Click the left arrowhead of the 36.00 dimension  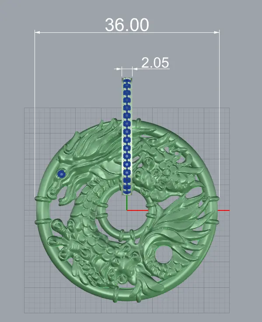[x=37, y=32]
